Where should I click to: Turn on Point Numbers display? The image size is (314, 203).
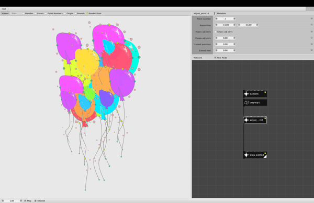pyautogui.click(x=46, y=14)
